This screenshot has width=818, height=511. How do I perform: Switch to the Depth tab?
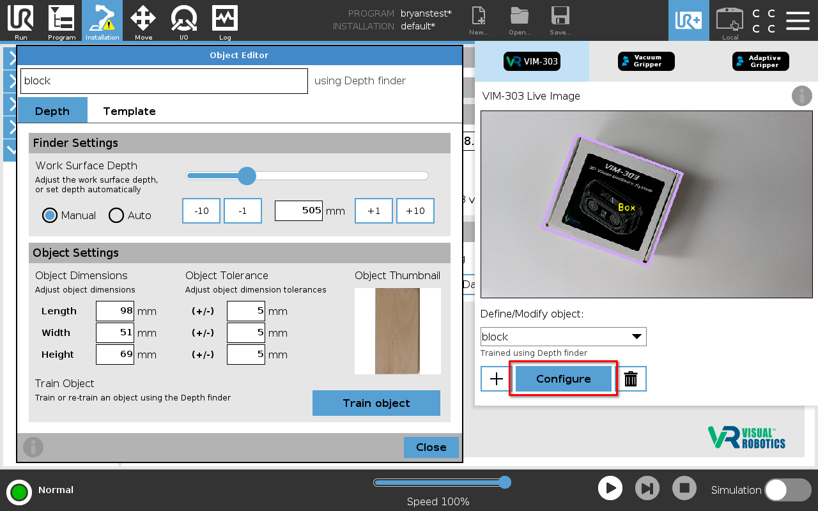(x=52, y=111)
